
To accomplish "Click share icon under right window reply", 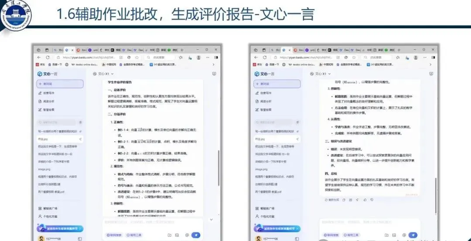I will click(357, 200).
